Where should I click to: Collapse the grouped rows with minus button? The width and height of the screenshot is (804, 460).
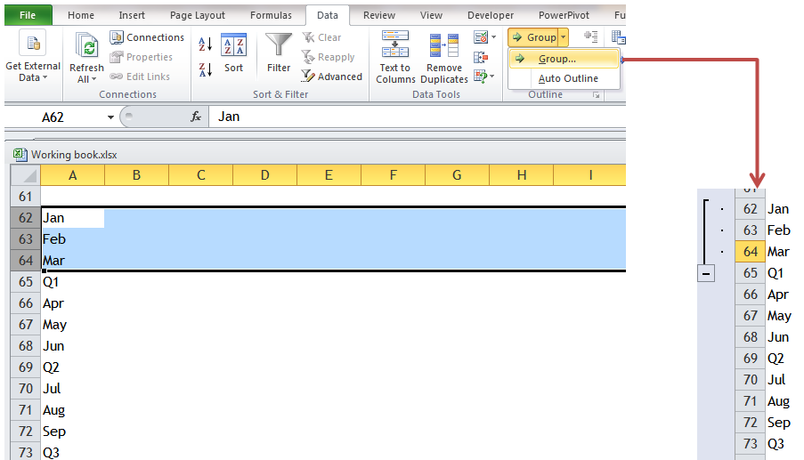(x=706, y=274)
